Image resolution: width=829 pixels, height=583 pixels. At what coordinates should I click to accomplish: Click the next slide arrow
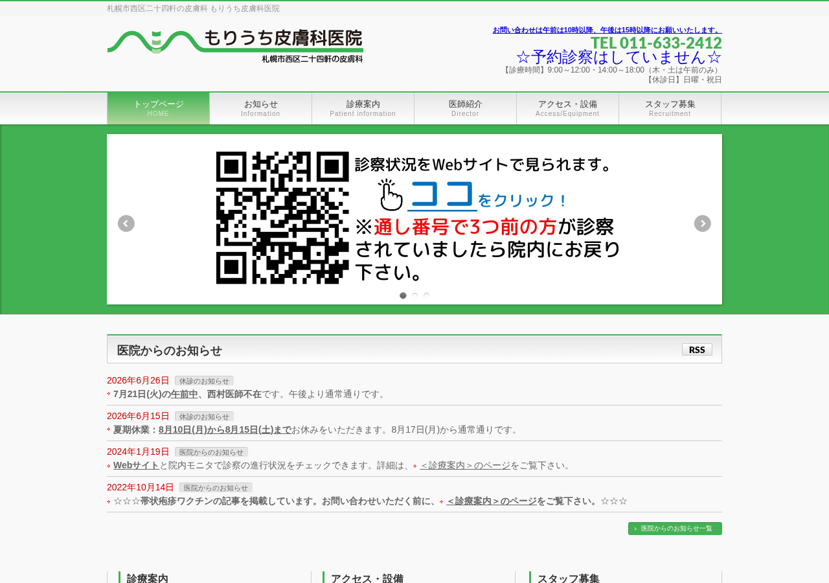pyautogui.click(x=703, y=223)
